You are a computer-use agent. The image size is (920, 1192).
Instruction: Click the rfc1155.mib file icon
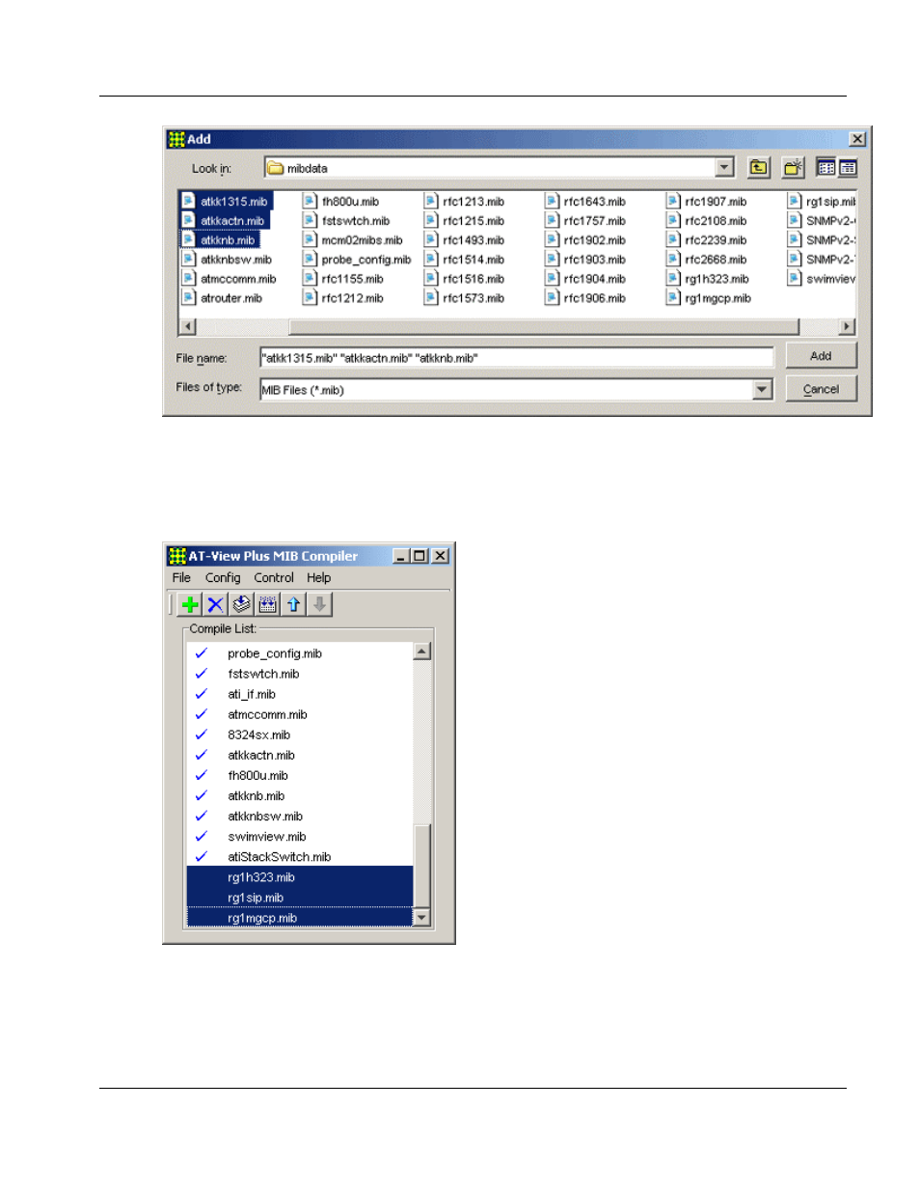310,278
